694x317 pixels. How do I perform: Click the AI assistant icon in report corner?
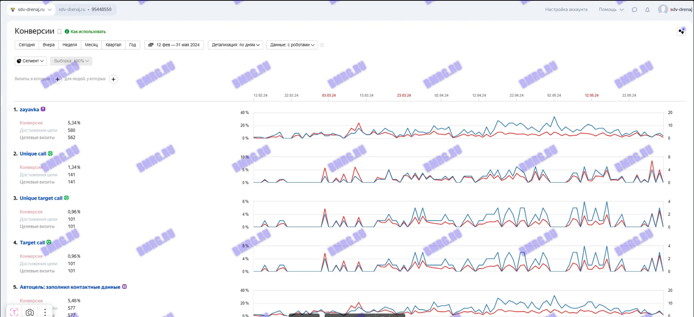click(681, 31)
